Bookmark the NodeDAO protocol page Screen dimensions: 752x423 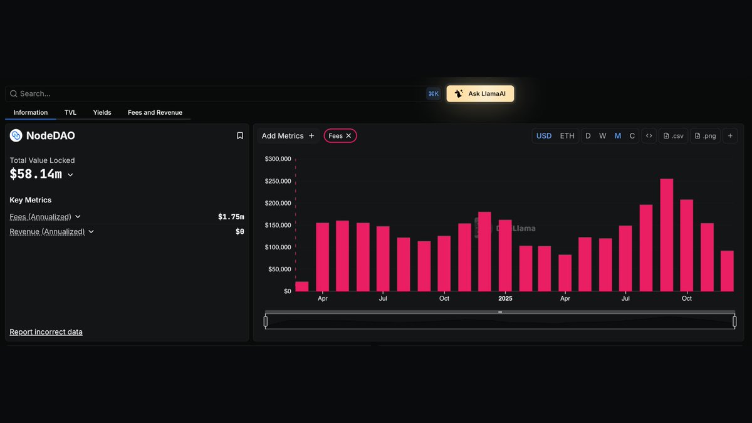coord(239,135)
